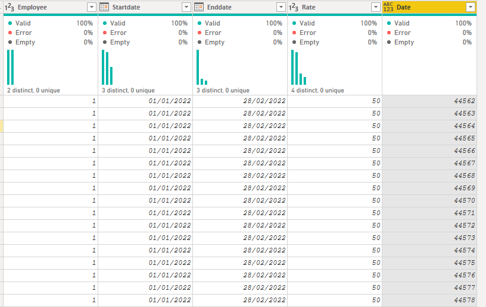Click the Date column ABC123 type icon
Viewport: 486px width, 307px height.
[x=388, y=7]
